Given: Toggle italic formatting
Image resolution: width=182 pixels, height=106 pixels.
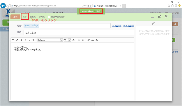Looking at the screenshot, I should pyautogui.click(x=25, y=40).
